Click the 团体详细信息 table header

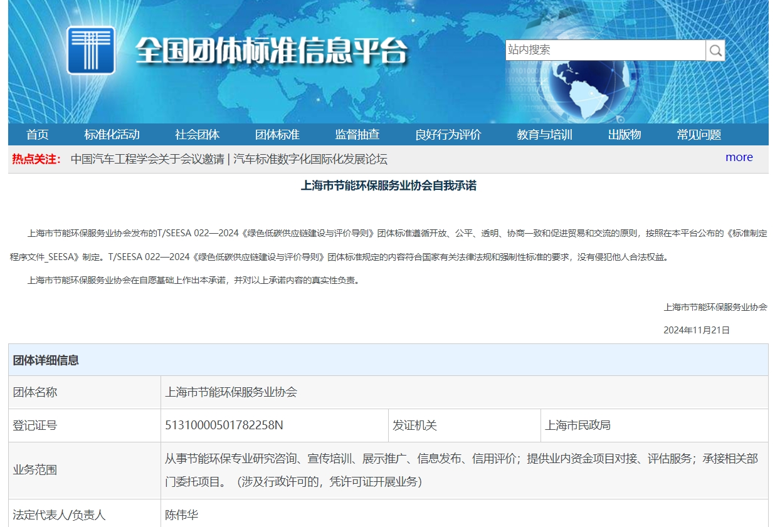coord(46,360)
